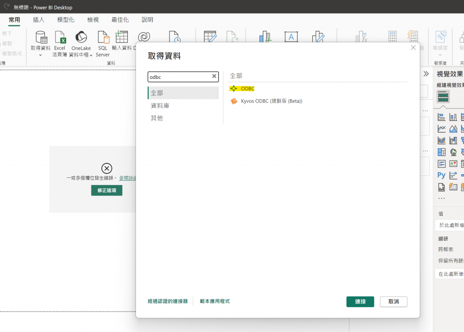Screen dimensions: 464x332
Task: Collapse the 視覺效果 pane with double chevron
Action: pyautogui.click(x=426, y=74)
